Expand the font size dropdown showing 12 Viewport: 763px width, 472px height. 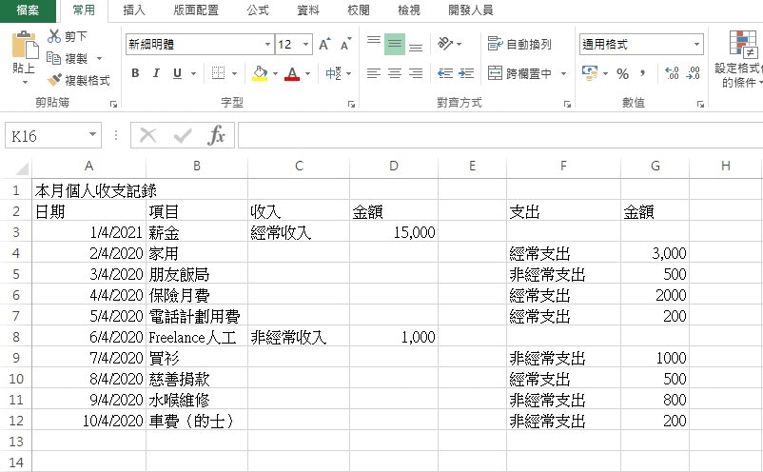pos(305,45)
